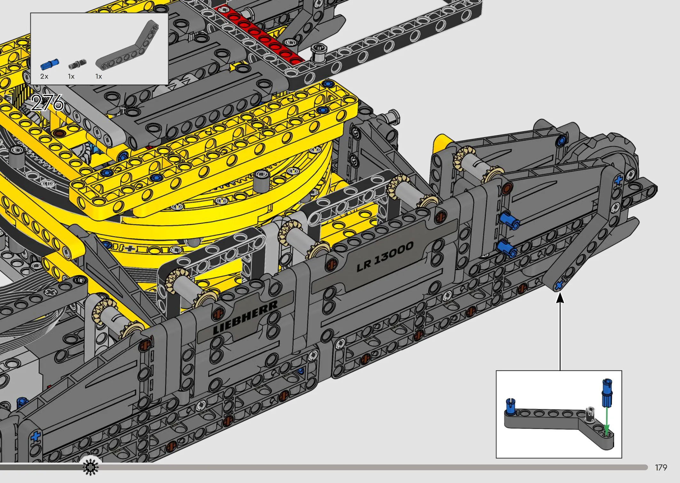Click the build progress bar at page bottom
680x483 pixels.
(324, 467)
